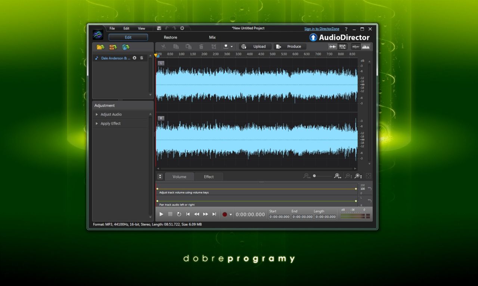Remove Dale Anderson track with trash icon
478x286 pixels.
tap(142, 58)
